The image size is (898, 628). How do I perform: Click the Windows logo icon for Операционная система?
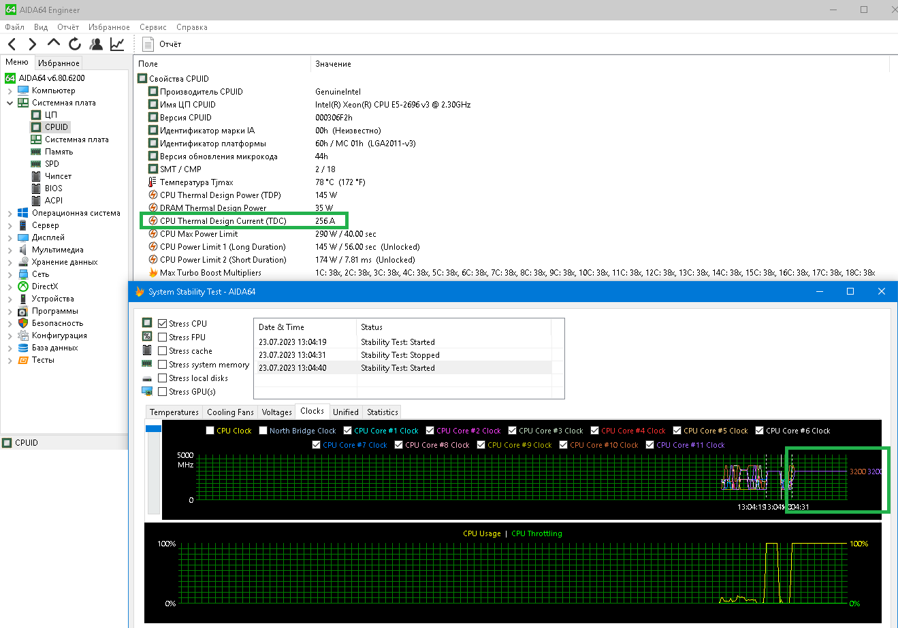point(23,213)
